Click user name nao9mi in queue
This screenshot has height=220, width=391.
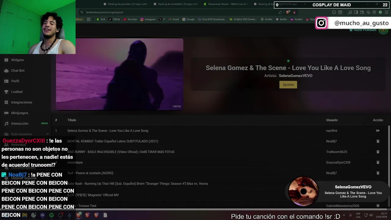click(x=331, y=130)
